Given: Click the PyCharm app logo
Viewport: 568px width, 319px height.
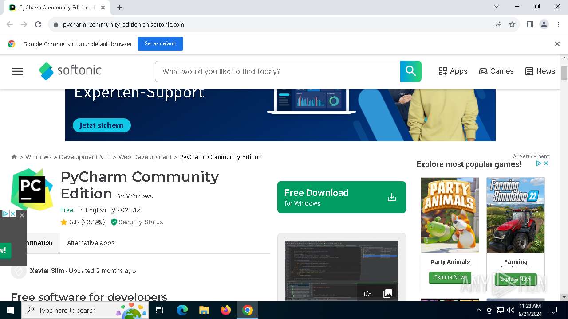Looking at the screenshot, I should click(32, 190).
